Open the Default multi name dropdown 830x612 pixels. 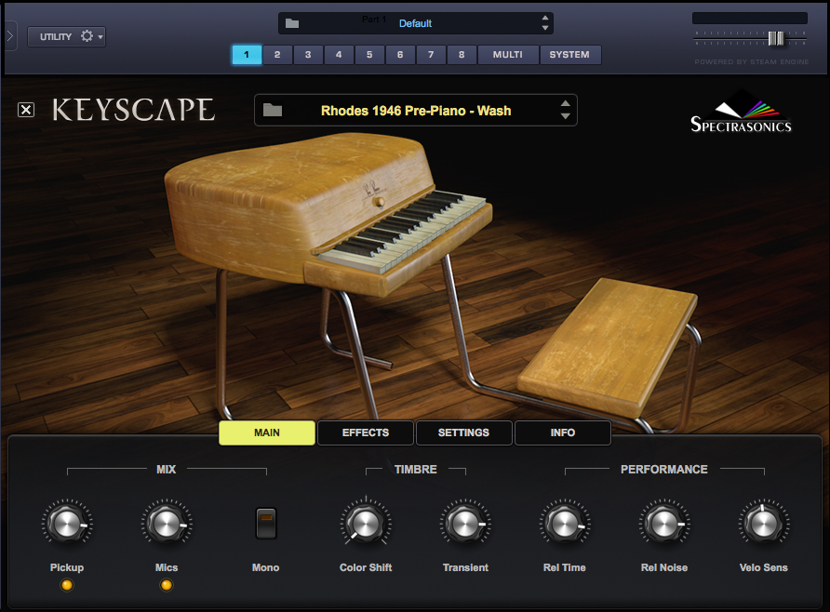click(416, 23)
